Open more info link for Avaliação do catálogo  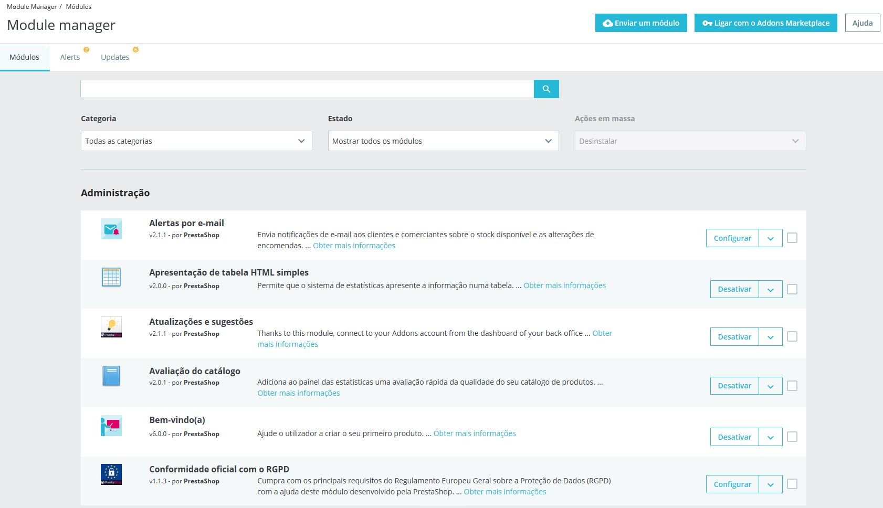point(299,393)
